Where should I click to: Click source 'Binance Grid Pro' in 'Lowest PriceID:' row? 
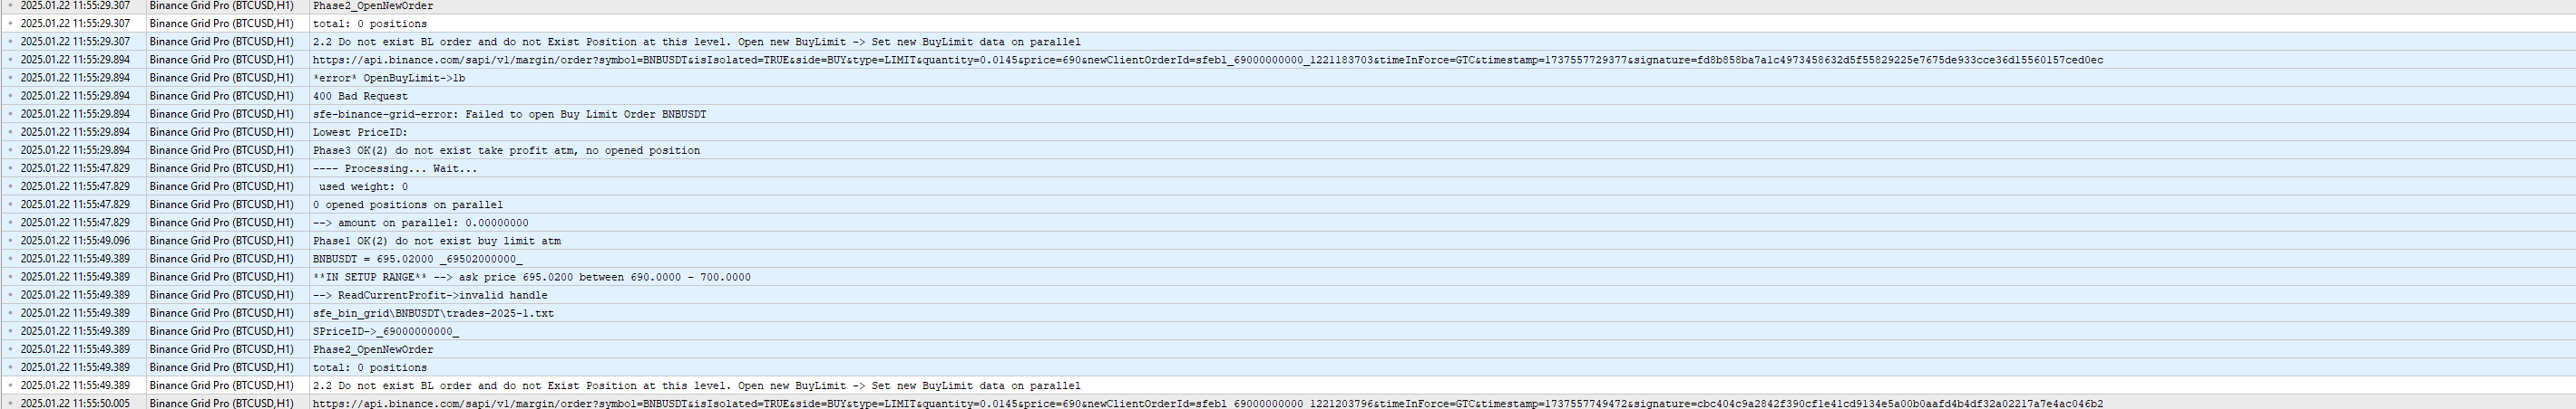[221, 132]
